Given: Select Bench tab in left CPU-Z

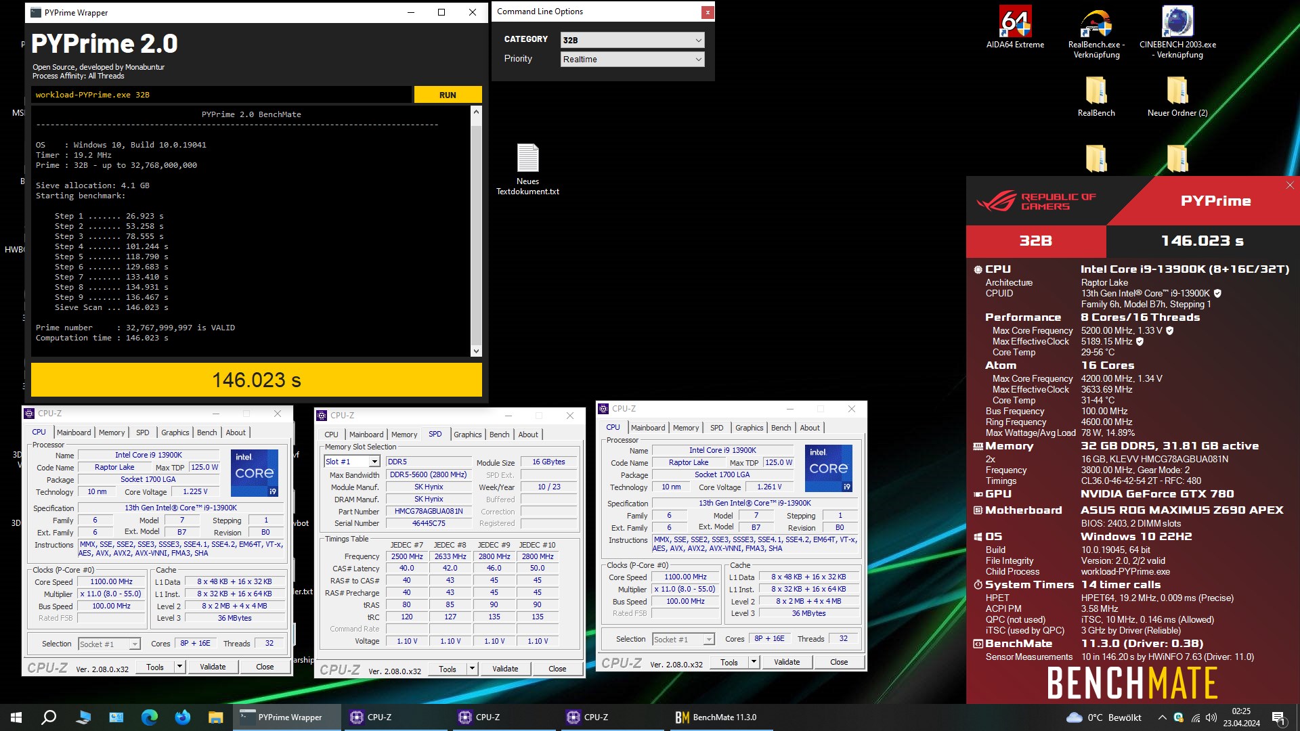Looking at the screenshot, I should (207, 433).
